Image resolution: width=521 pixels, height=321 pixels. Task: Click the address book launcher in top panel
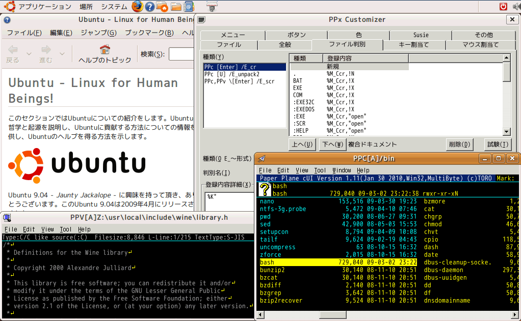tap(189, 7)
